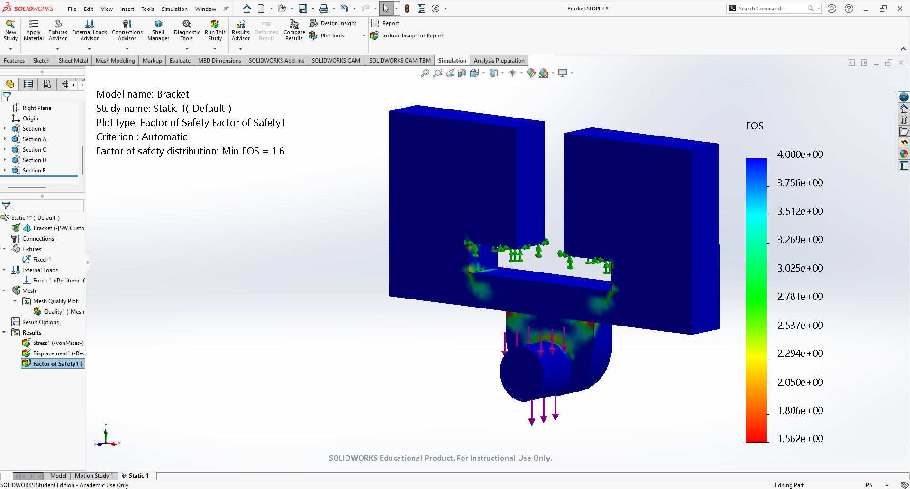Open IPS unit system in status bar
The image size is (910, 489).
[x=868, y=485]
